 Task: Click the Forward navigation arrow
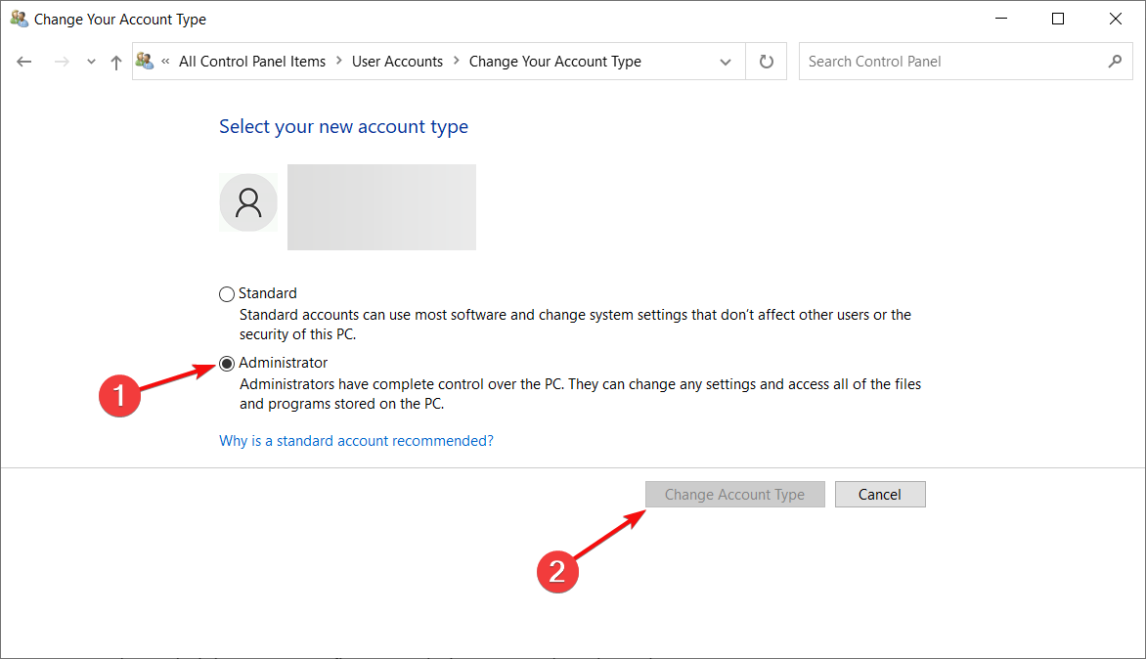(61, 62)
